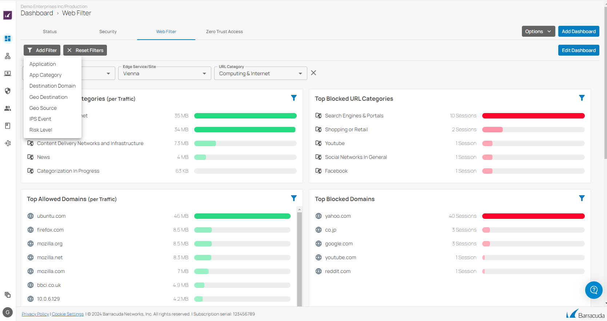Open the shield security sidebar icon
Image resolution: width=607 pixels, height=321 pixels.
pyautogui.click(x=8, y=91)
